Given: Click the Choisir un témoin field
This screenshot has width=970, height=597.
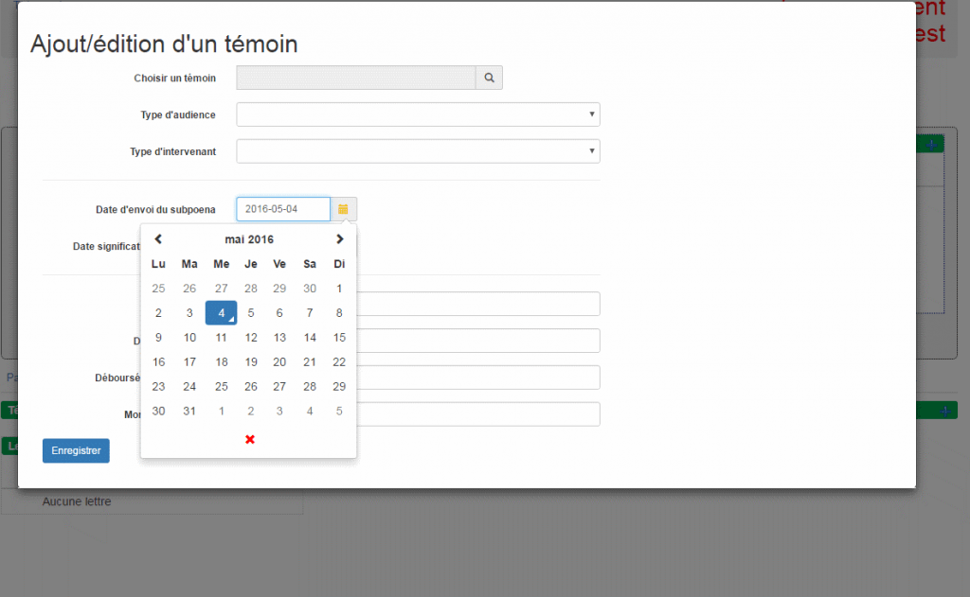Looking at the screenshot, I should 356,78.
